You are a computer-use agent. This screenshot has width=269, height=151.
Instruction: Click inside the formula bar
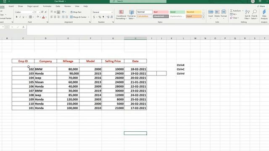[148, 30]
